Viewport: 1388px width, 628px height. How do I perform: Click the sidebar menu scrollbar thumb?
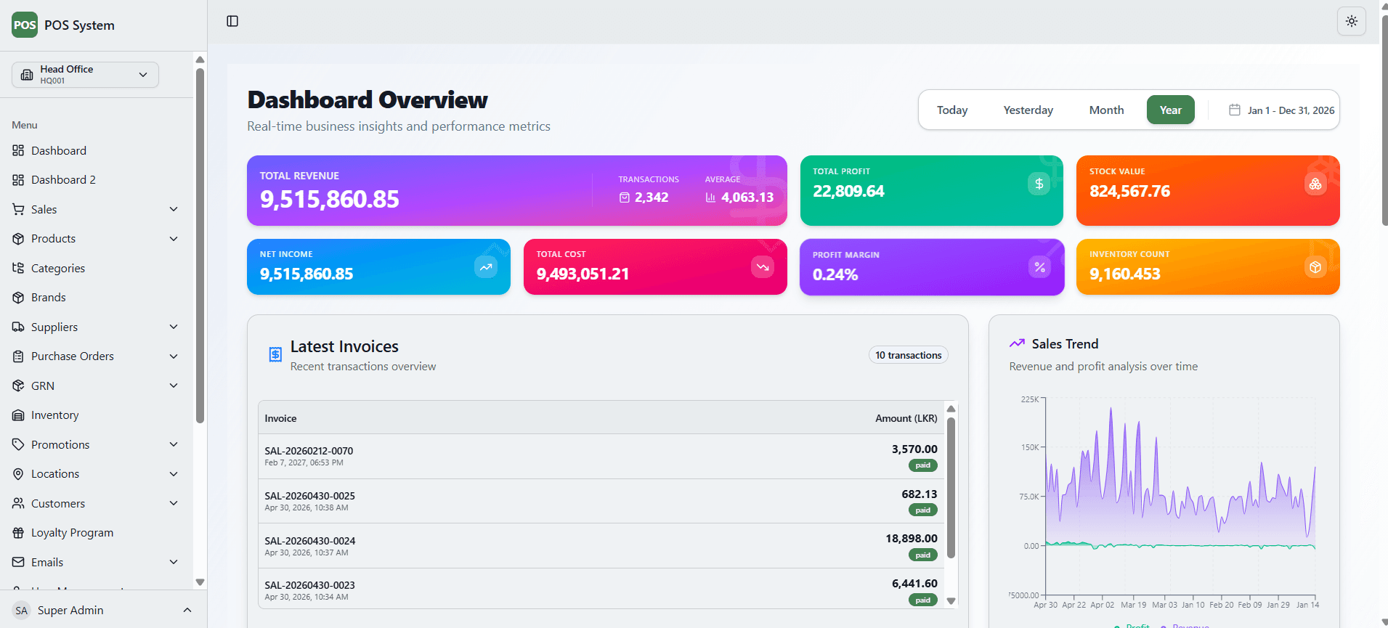[200, 245]
